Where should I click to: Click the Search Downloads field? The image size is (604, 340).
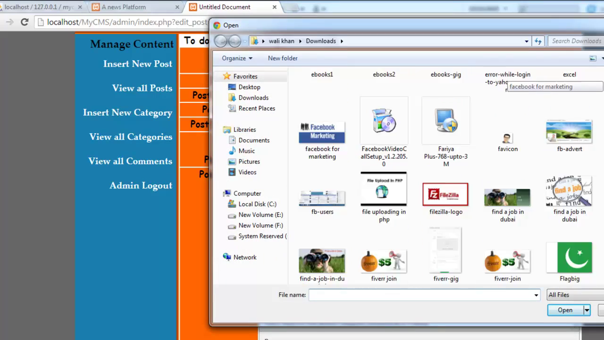(x=576, y=41)
